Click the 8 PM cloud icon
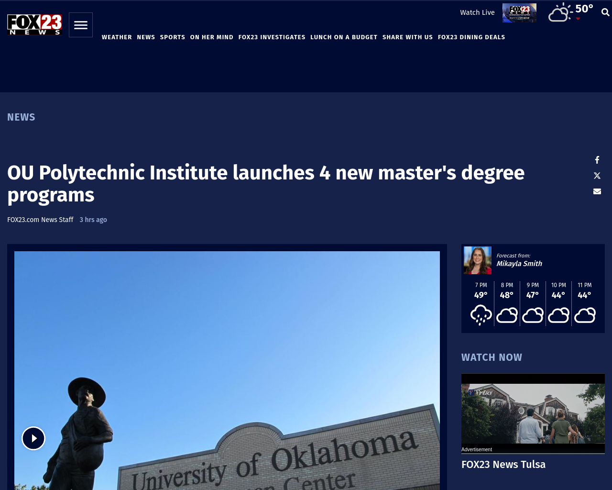This screenshot has width=612, height=490. [507, 315]
